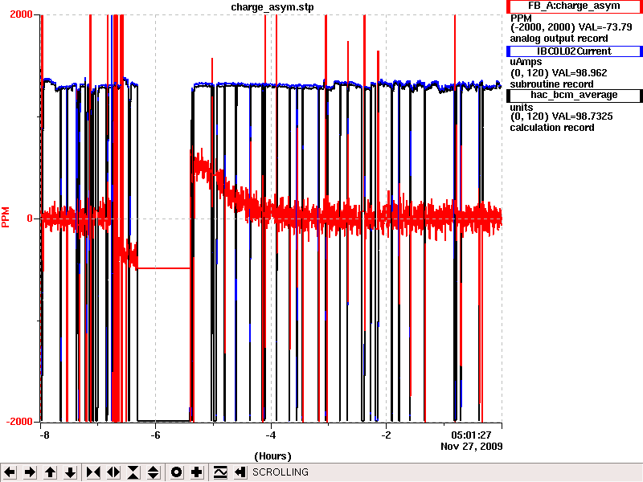
Task: Click the pan down arrow button
Action: click(x=71, y=472)
